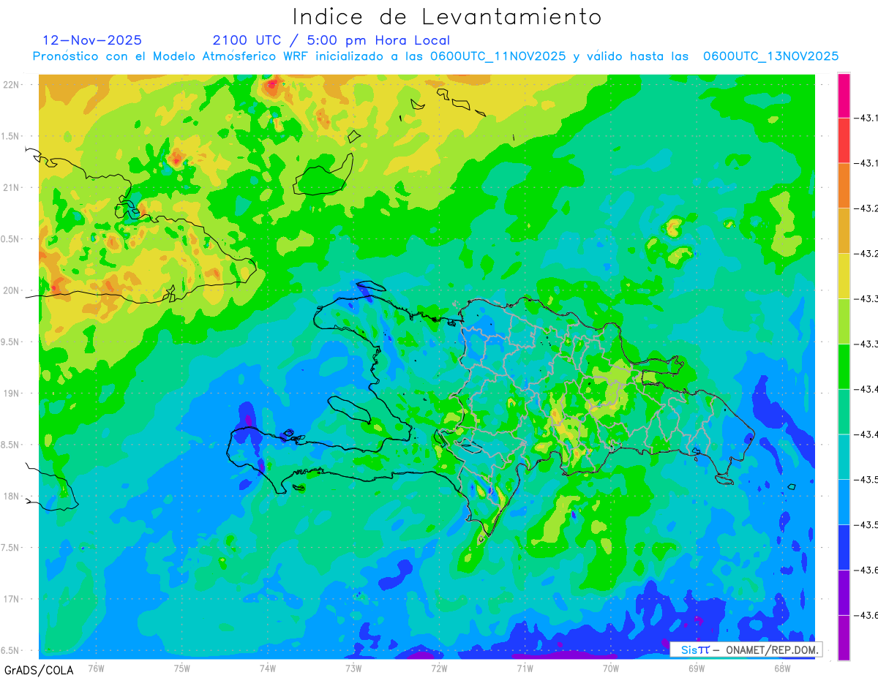
Task: Click the '71W' longitude label
Action: tap(525, 667)
